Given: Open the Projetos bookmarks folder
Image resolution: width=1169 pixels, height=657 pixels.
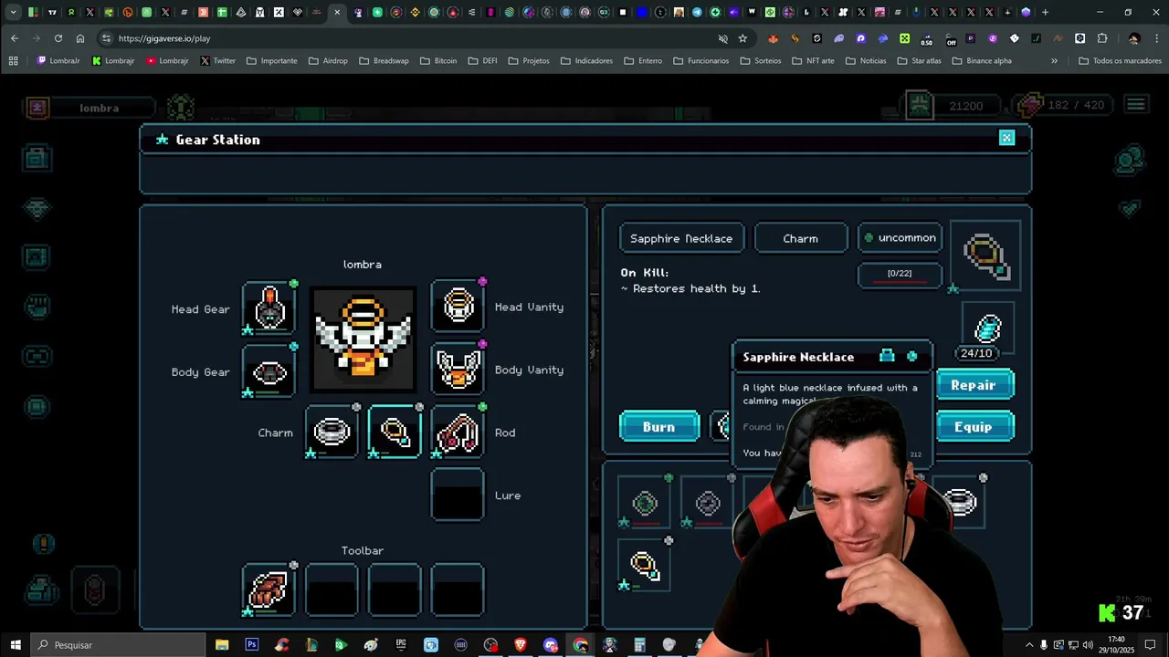Looking at the screenshot, I should pyautogui.click(x=529, y=61).
